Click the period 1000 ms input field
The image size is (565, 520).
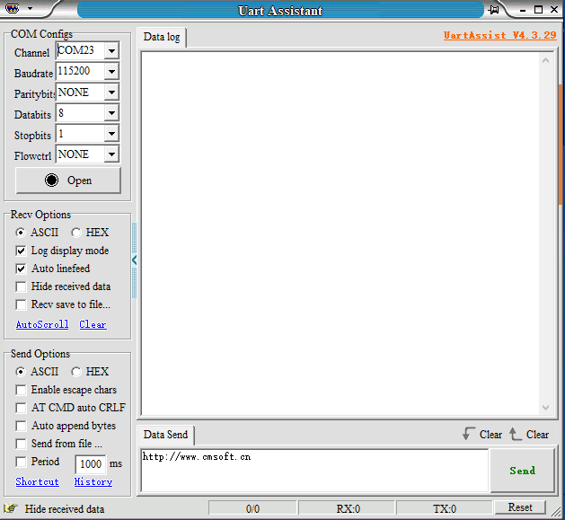(91, 464)
